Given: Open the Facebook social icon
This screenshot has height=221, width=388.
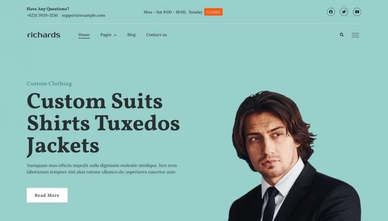Looking at the screenshot, I should pos(331,12).
